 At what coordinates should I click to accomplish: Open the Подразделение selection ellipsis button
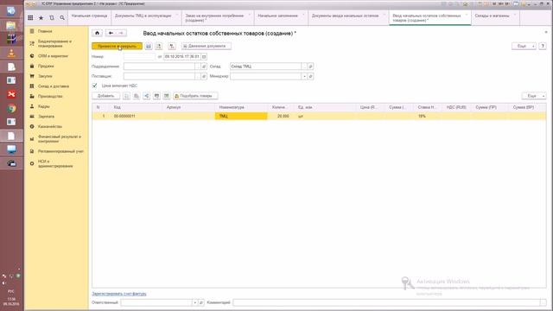[198, 67]
